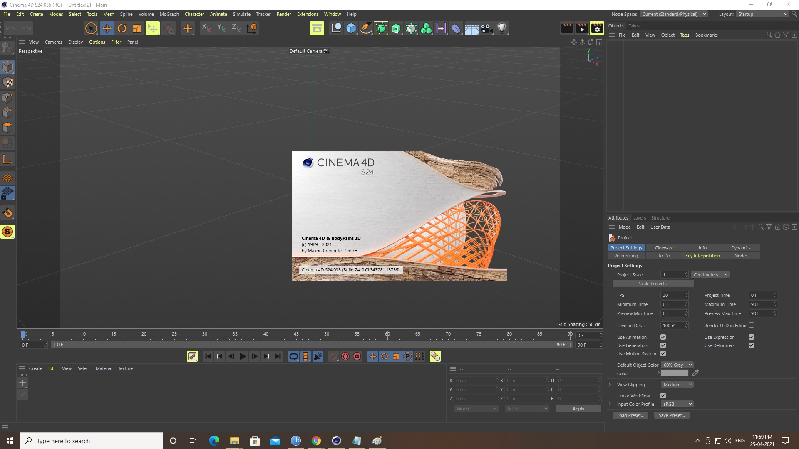The width and height of the screenshot is (799, 449).
Task: Play the animation forwards
Action: 243,356
